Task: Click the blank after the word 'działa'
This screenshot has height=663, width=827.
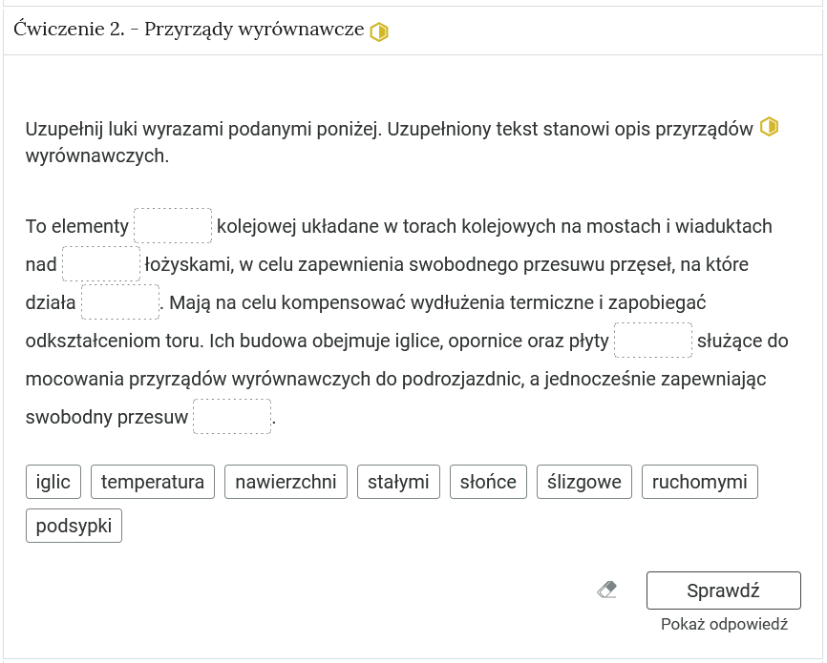Action: pyautogui.click(x=120, y=301)
